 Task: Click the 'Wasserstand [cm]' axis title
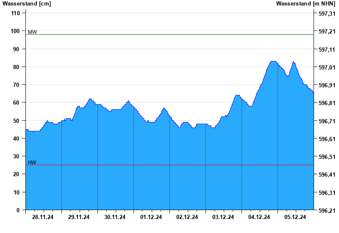pyautogui.click(x=27, y=4)
